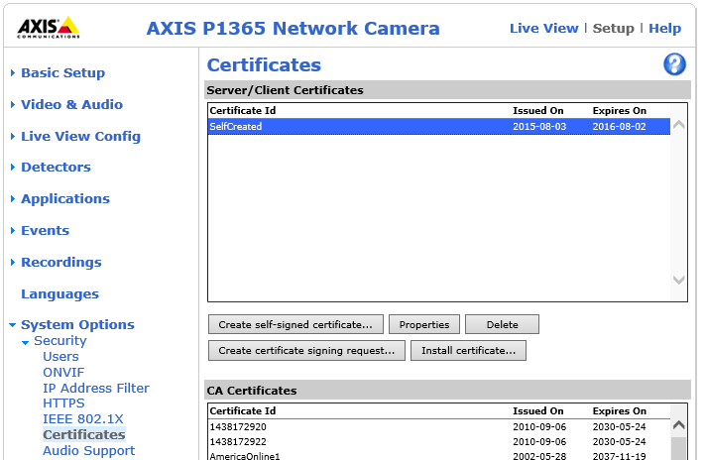Open the IP Address Filter page
Screen dimensions: 704x460
click(x=96, y=389)
